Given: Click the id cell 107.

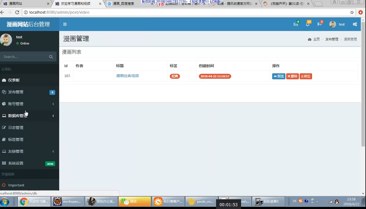Looking at the screenshot, I should point(68,76).
